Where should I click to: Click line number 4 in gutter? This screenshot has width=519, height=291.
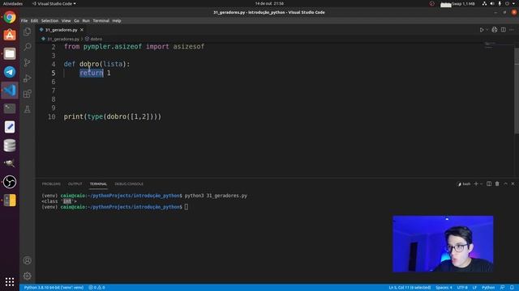click(54, 64)
